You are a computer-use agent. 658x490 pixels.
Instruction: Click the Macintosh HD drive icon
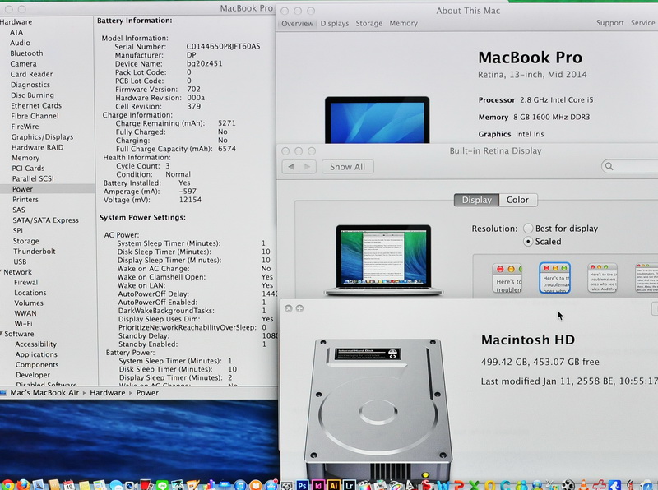(x=378, y=409)
